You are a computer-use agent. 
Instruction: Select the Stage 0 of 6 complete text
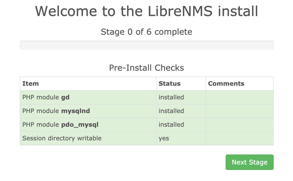point(146,32)
